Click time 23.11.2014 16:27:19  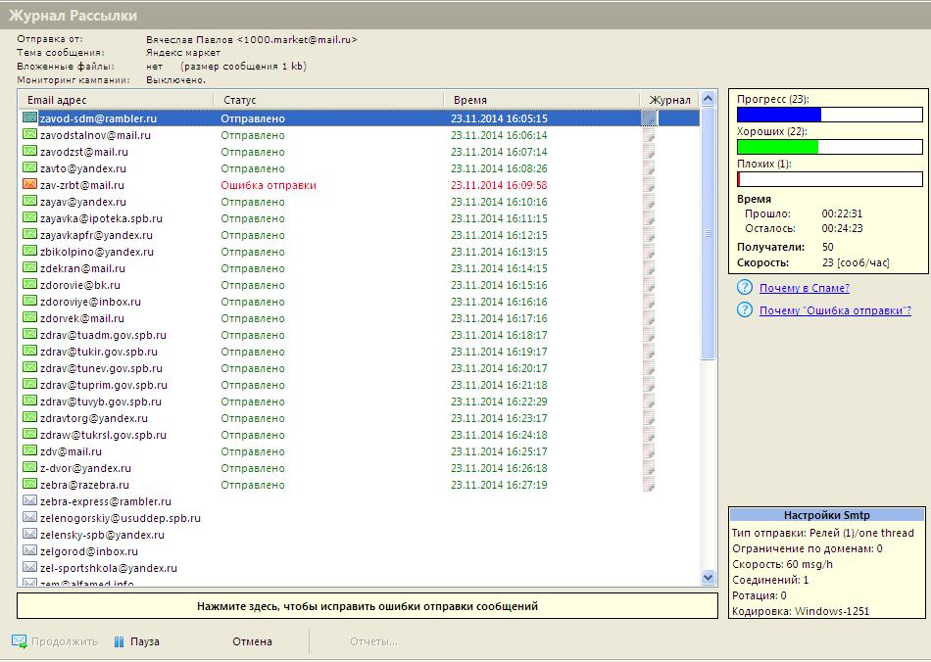click(499, 485)
